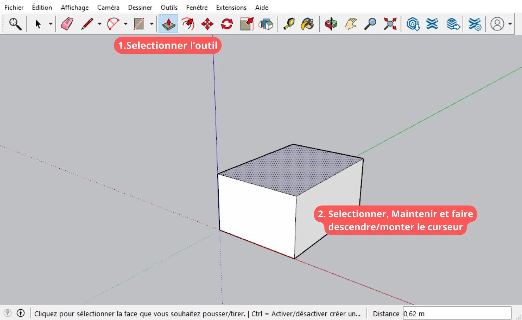Screen dimensions: 522x320
Task: Expand the Select tool dropdown arrow
Action: pyautogui.click(x=51, y=24)
